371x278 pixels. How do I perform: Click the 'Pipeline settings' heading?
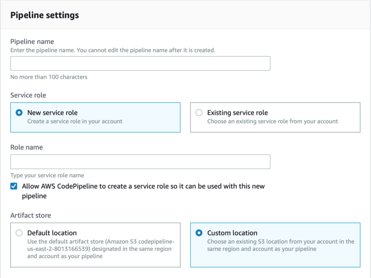pyautogui.click(x=45, y=15)
